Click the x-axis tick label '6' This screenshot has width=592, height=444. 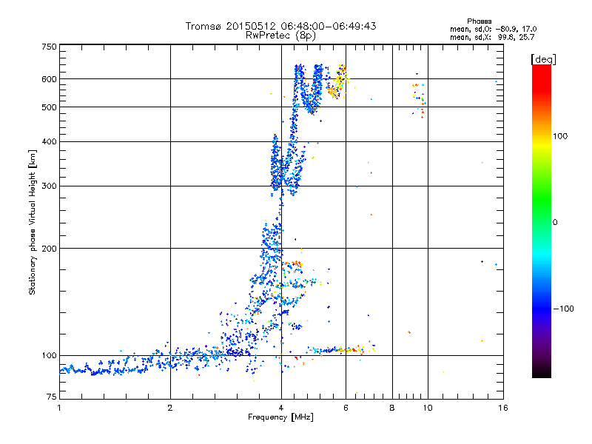pyautogui.click(x=346, y=408)
